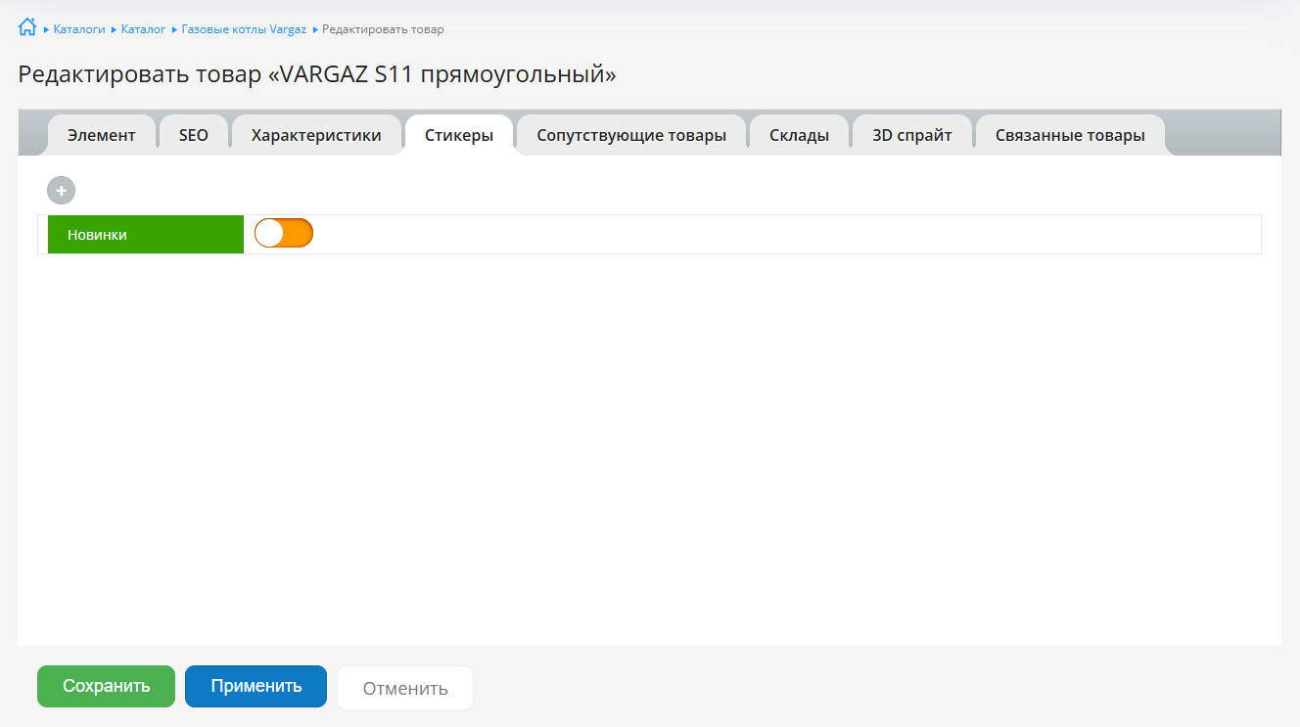Screen dimensions: 1300x727
Task: Open the Связанные товары tab
Action: 1070,135
